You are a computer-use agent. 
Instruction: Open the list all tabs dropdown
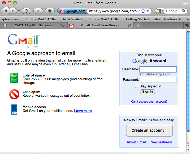pyautogui.click(x=187, y=25)
